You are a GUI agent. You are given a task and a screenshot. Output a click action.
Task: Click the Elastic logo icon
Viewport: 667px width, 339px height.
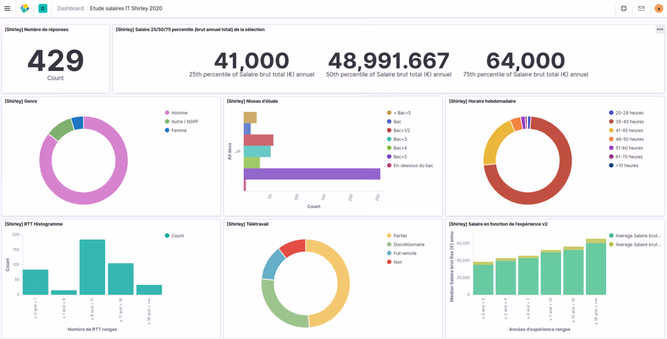pos(25,9)
